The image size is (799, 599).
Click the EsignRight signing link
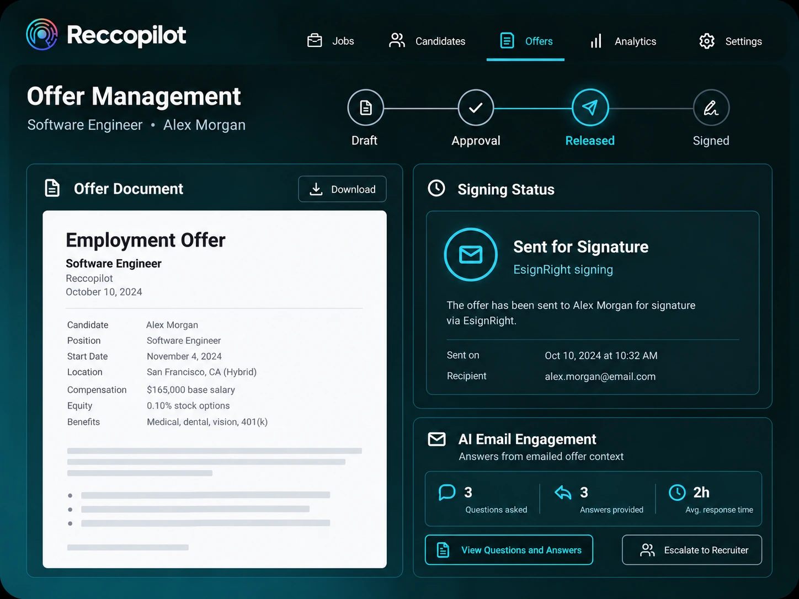(563, 270)
